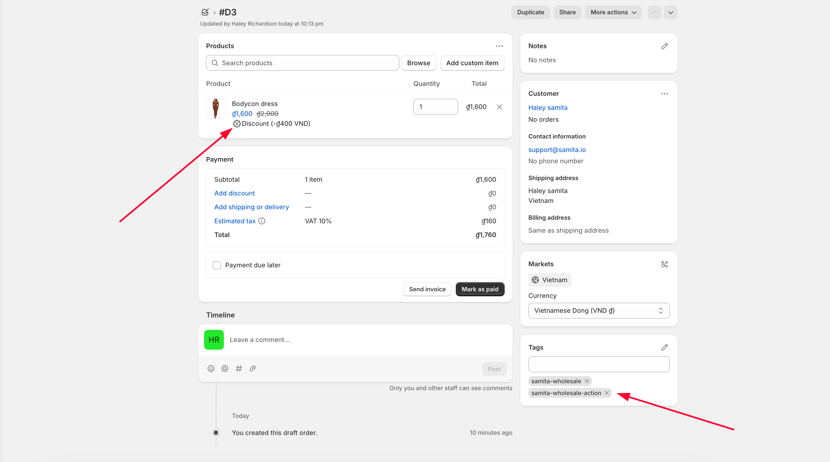Open Products card three-dot menu
The image size is (830, 462).
499,46
